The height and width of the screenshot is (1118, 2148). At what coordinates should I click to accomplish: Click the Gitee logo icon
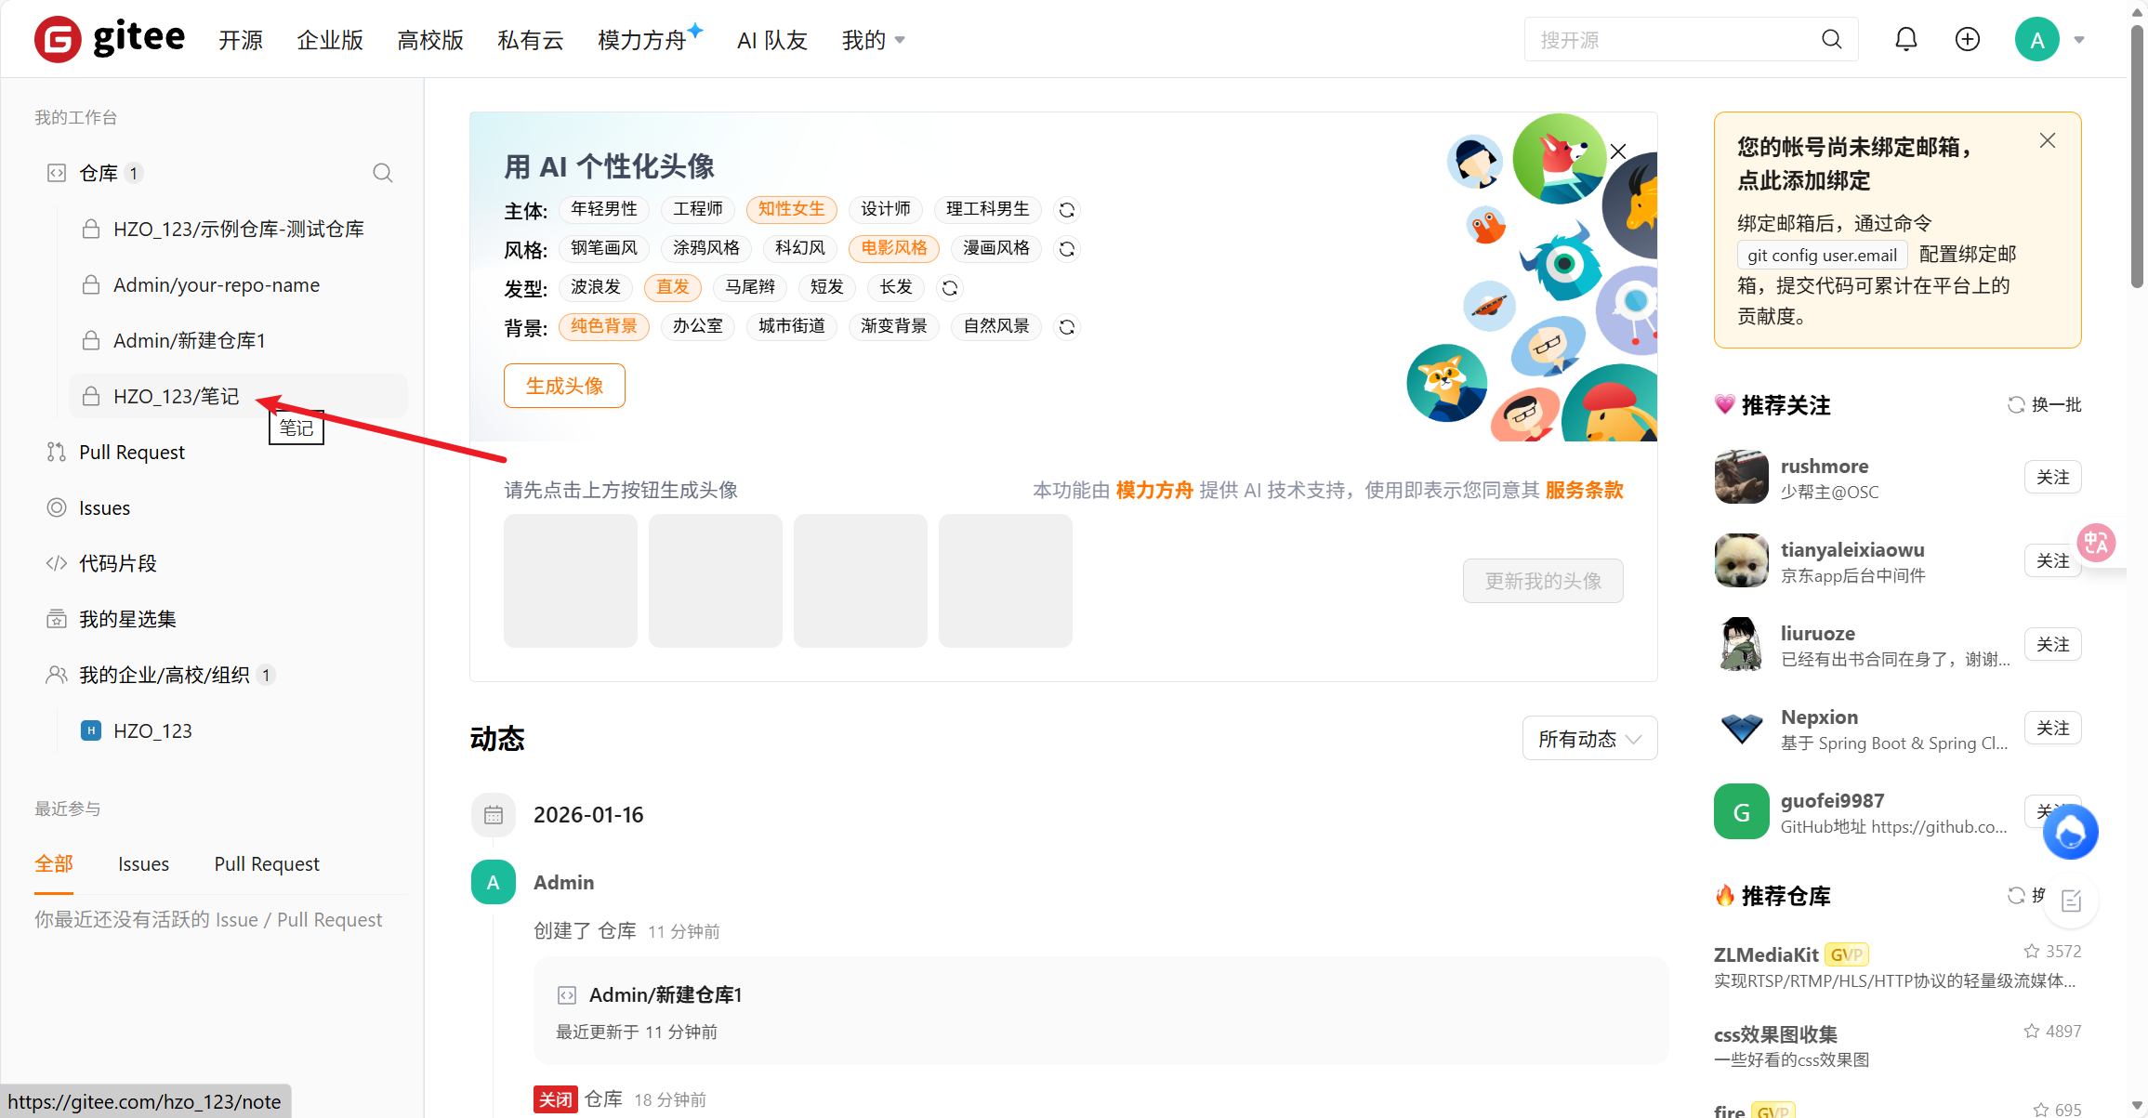58,38
